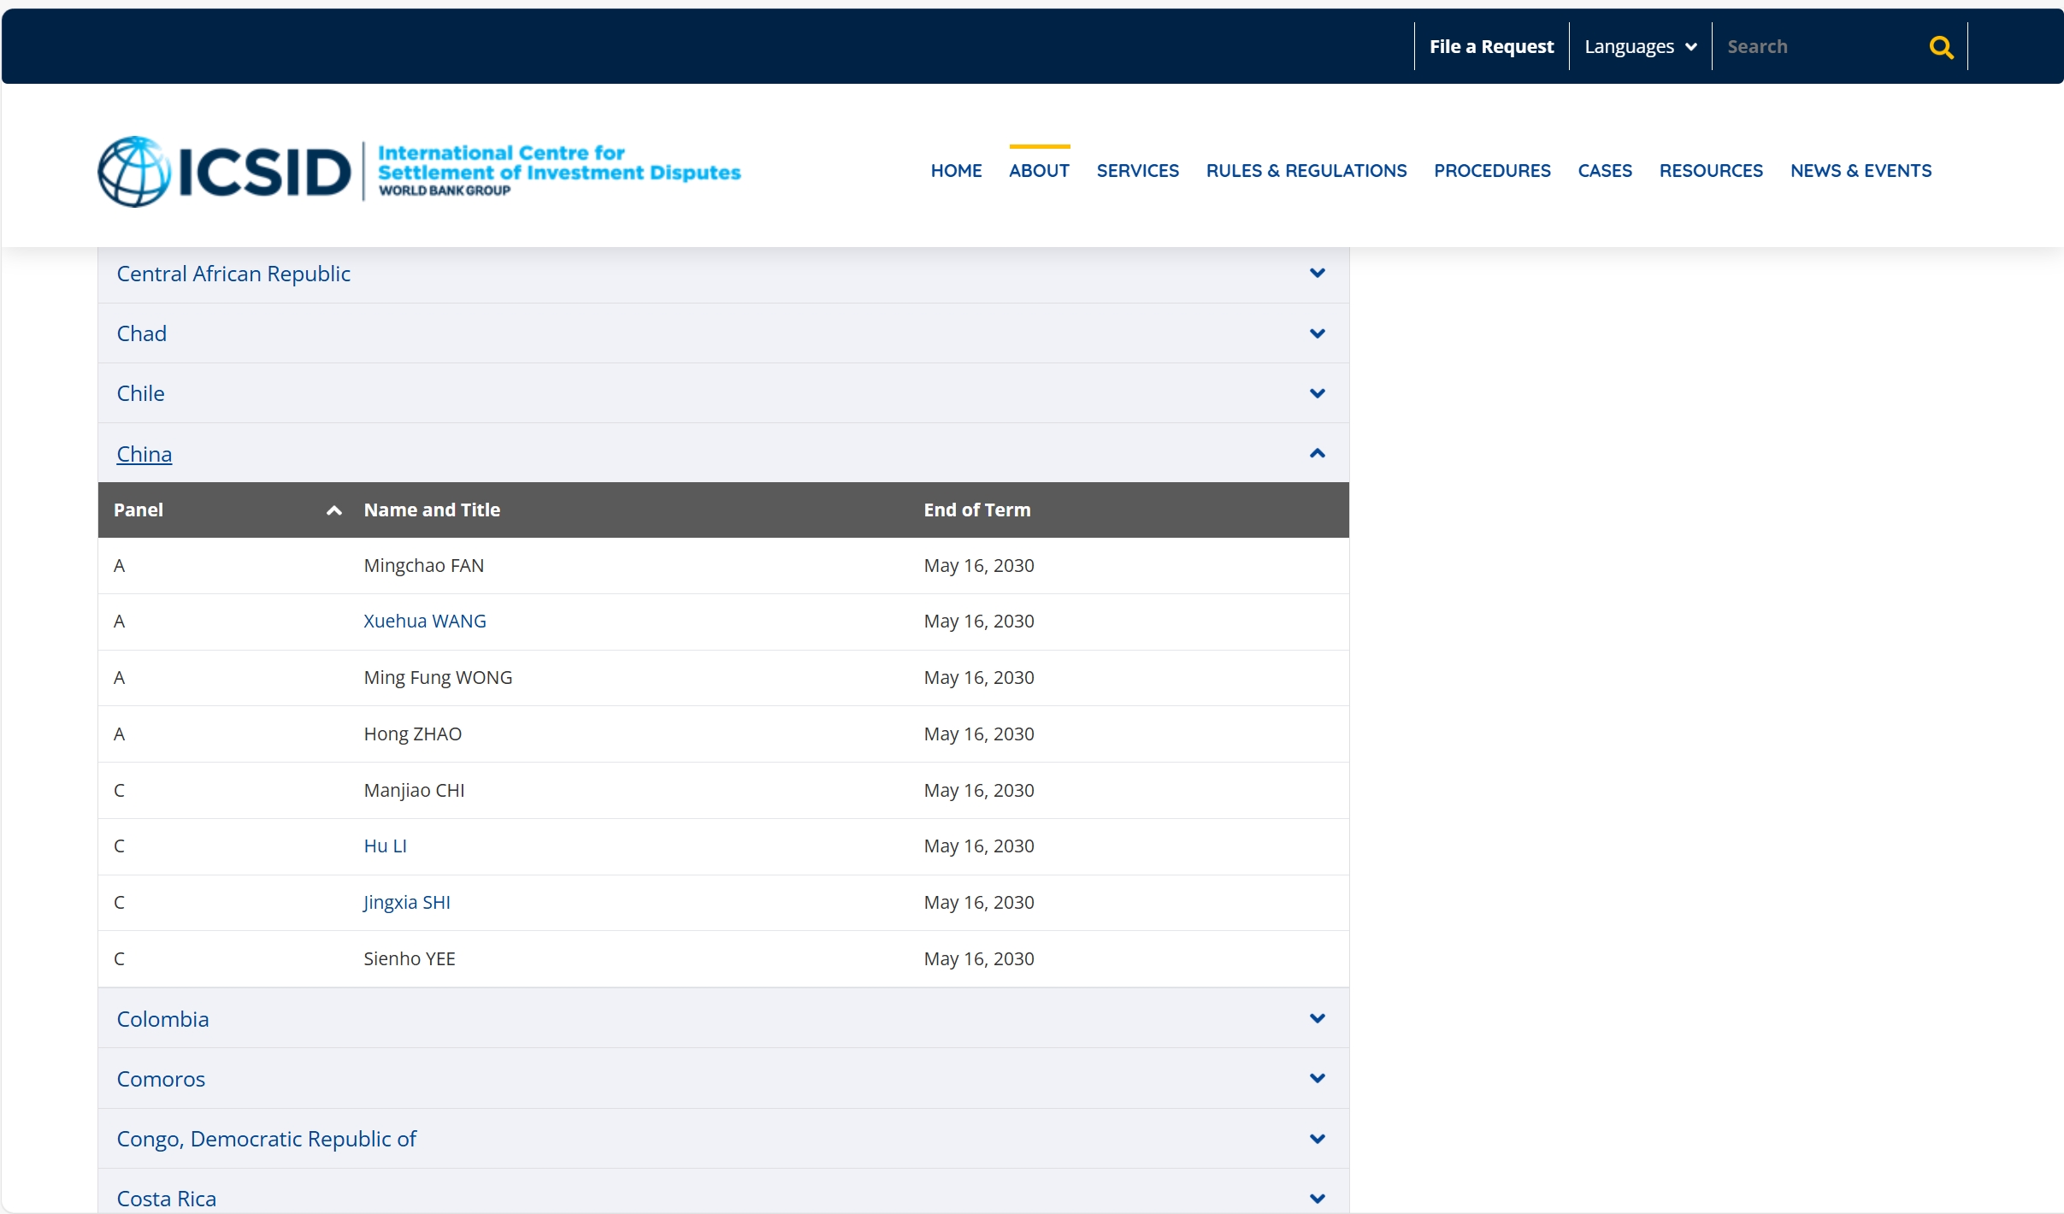Expand Congo, Democratic Republic of chevron
The image size is (2064, 1214).
[1317, 1139]
